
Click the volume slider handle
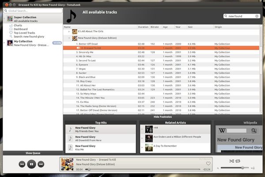(x=242, y=168)
